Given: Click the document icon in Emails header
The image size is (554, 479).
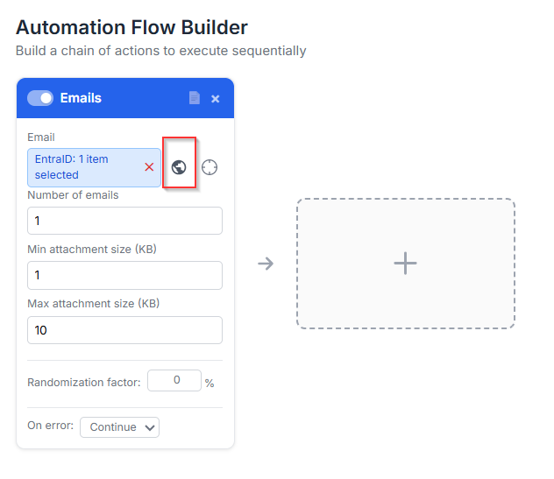Looking at the screenshot, I should [195, 98].
